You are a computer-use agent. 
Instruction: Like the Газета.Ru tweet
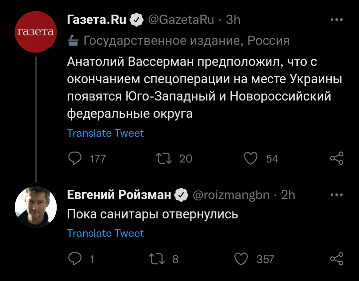click(x=251, y=158)
